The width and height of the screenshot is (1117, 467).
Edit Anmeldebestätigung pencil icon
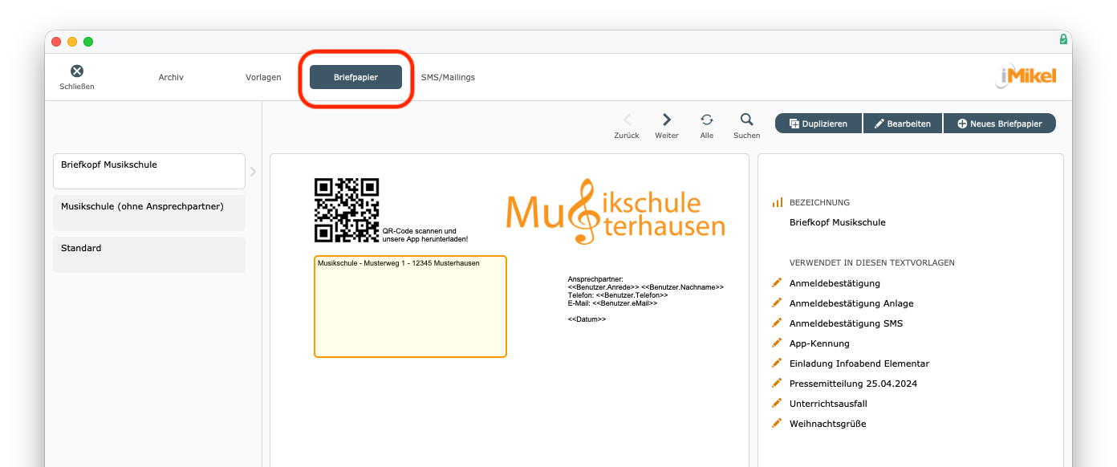click(776, 282)
